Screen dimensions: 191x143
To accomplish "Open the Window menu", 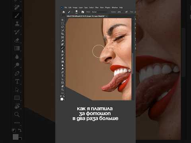I will tap(115, 8).
